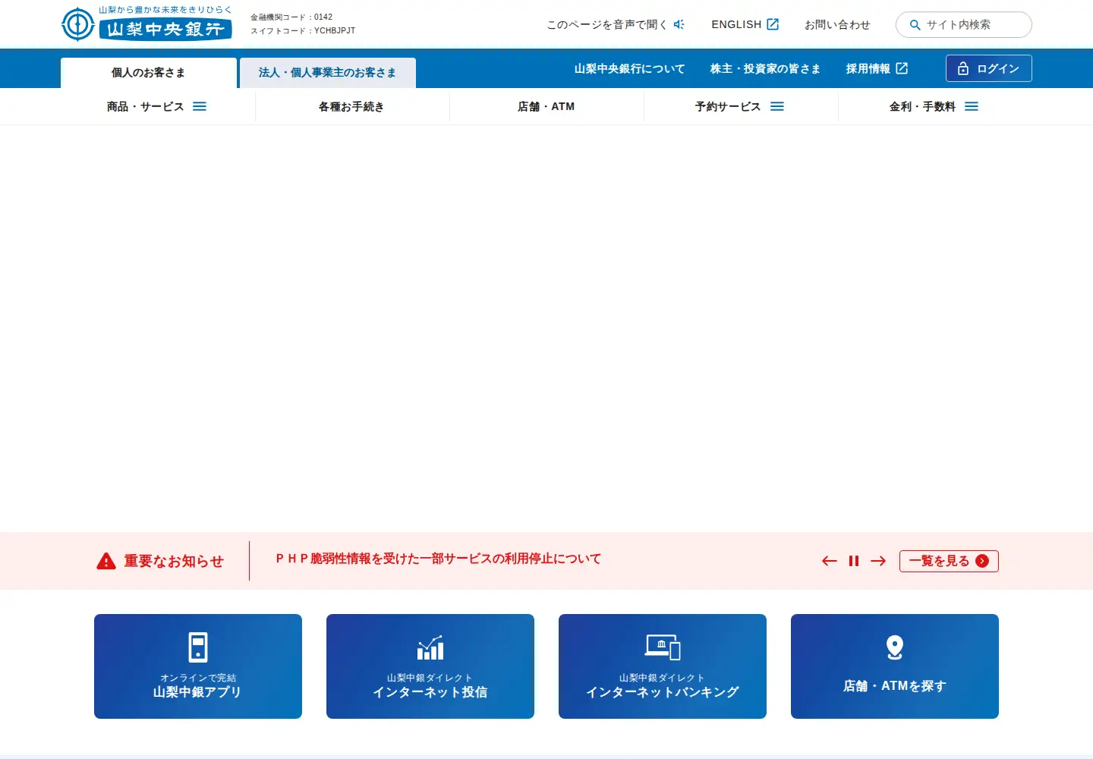Image resolution: width=1093 pixels, height=759 pixels.
Task: Click the 一覧を見る button
Action: point(949,561)
